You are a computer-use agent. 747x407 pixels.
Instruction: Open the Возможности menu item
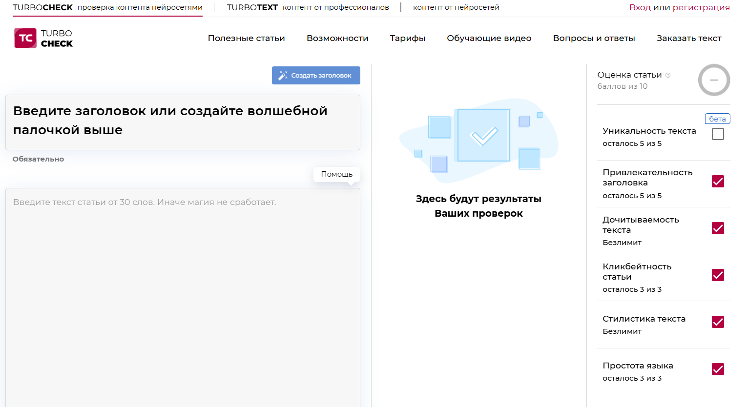click(337, 38)
